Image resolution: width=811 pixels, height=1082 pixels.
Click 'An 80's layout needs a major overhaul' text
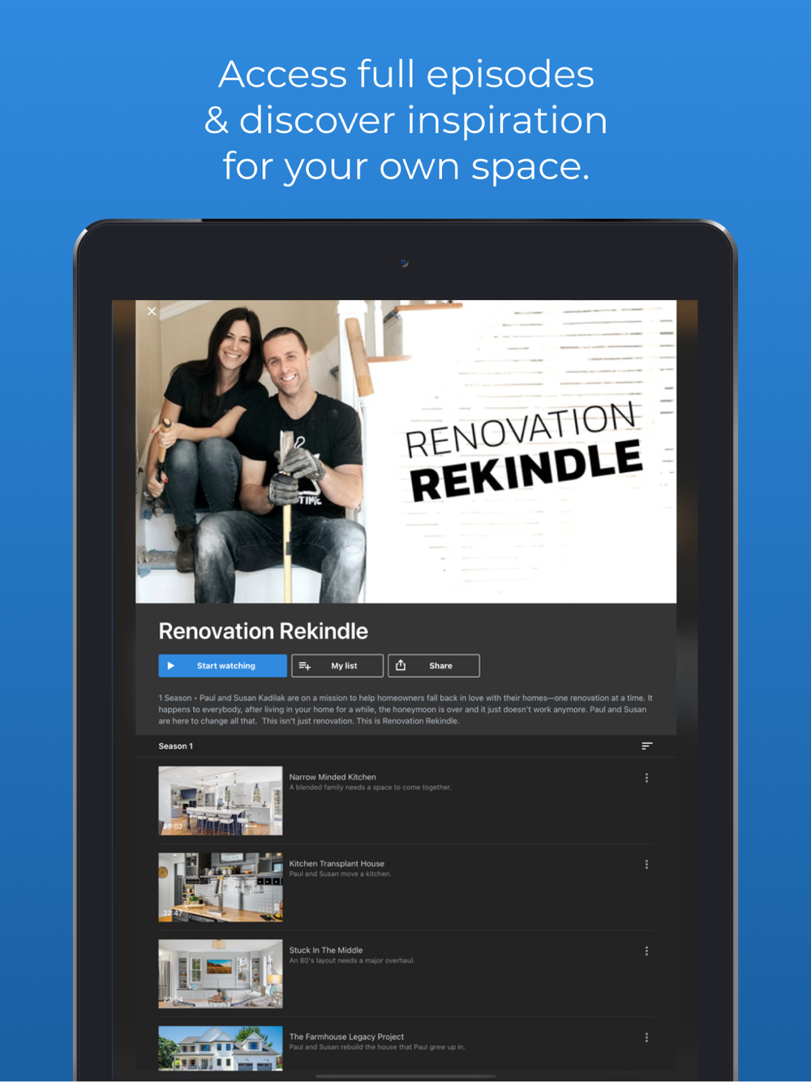point(352,961)
